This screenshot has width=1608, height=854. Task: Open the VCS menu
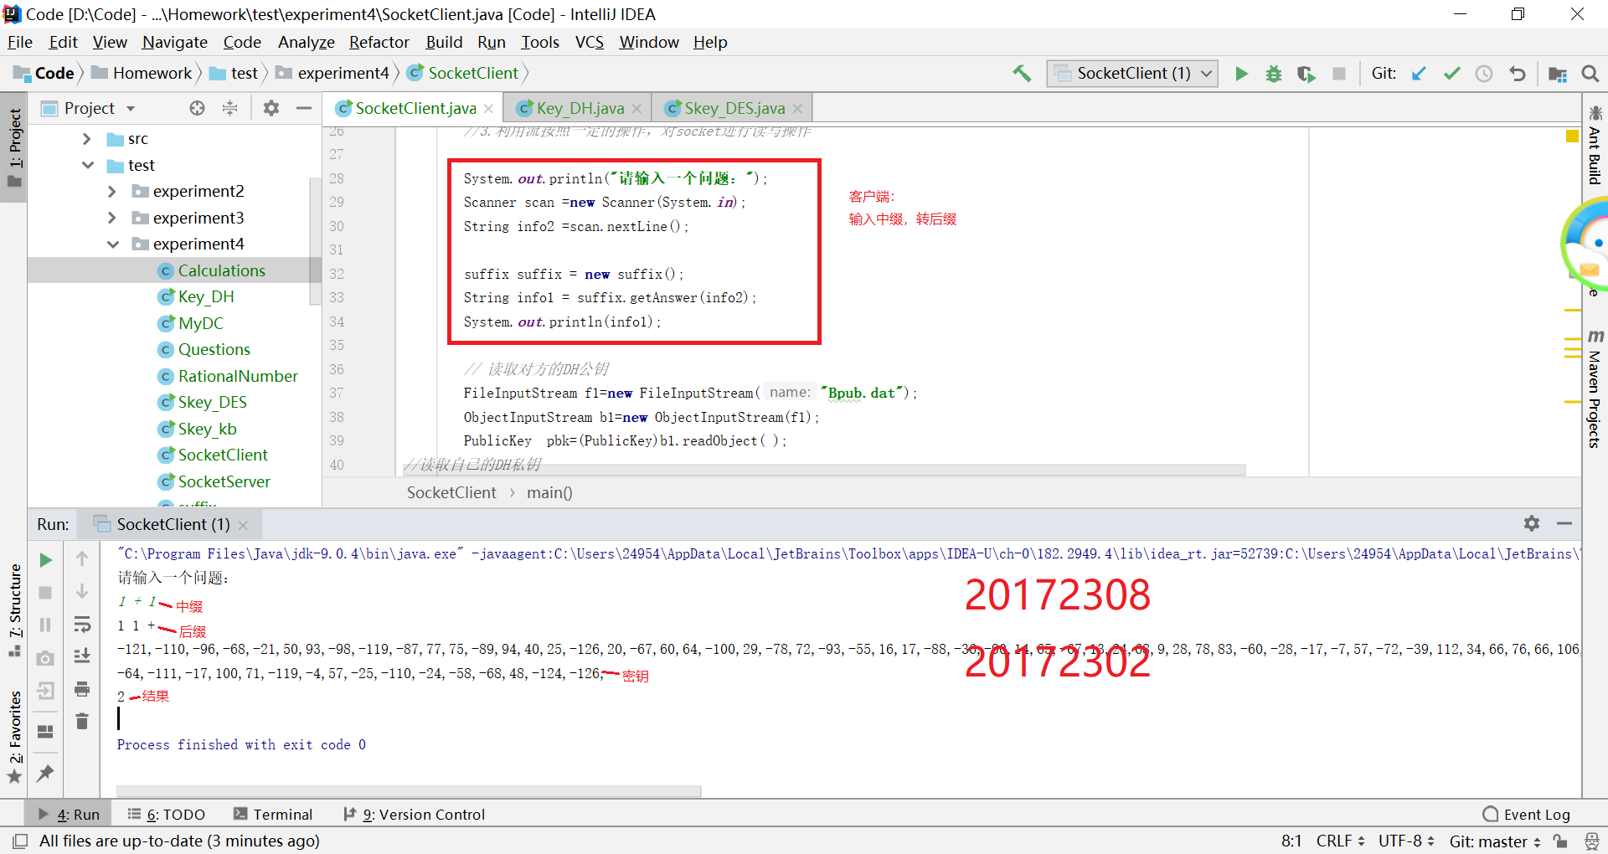[x=589, y=42]
